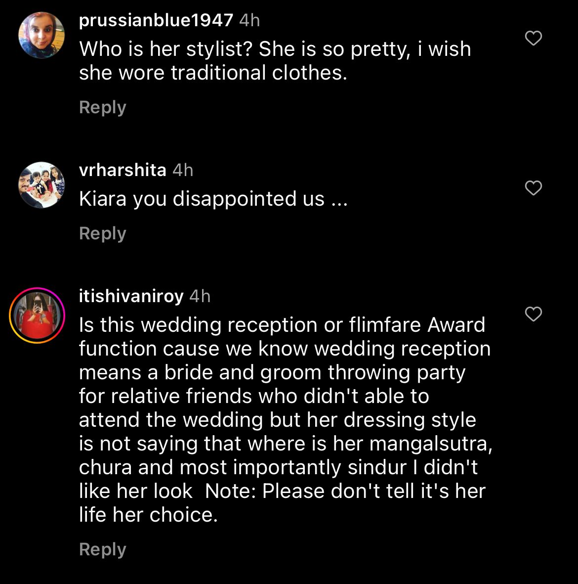Viewport: 578px width, 584px height.
Task: Like vrharshita's comment with the heart
Action: tap(533, 188)
